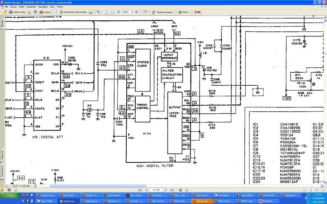This screenshot has height=204, width=327.
Task: Click highlighted Aktualizacja taskbar button
Action: point(202,201)
